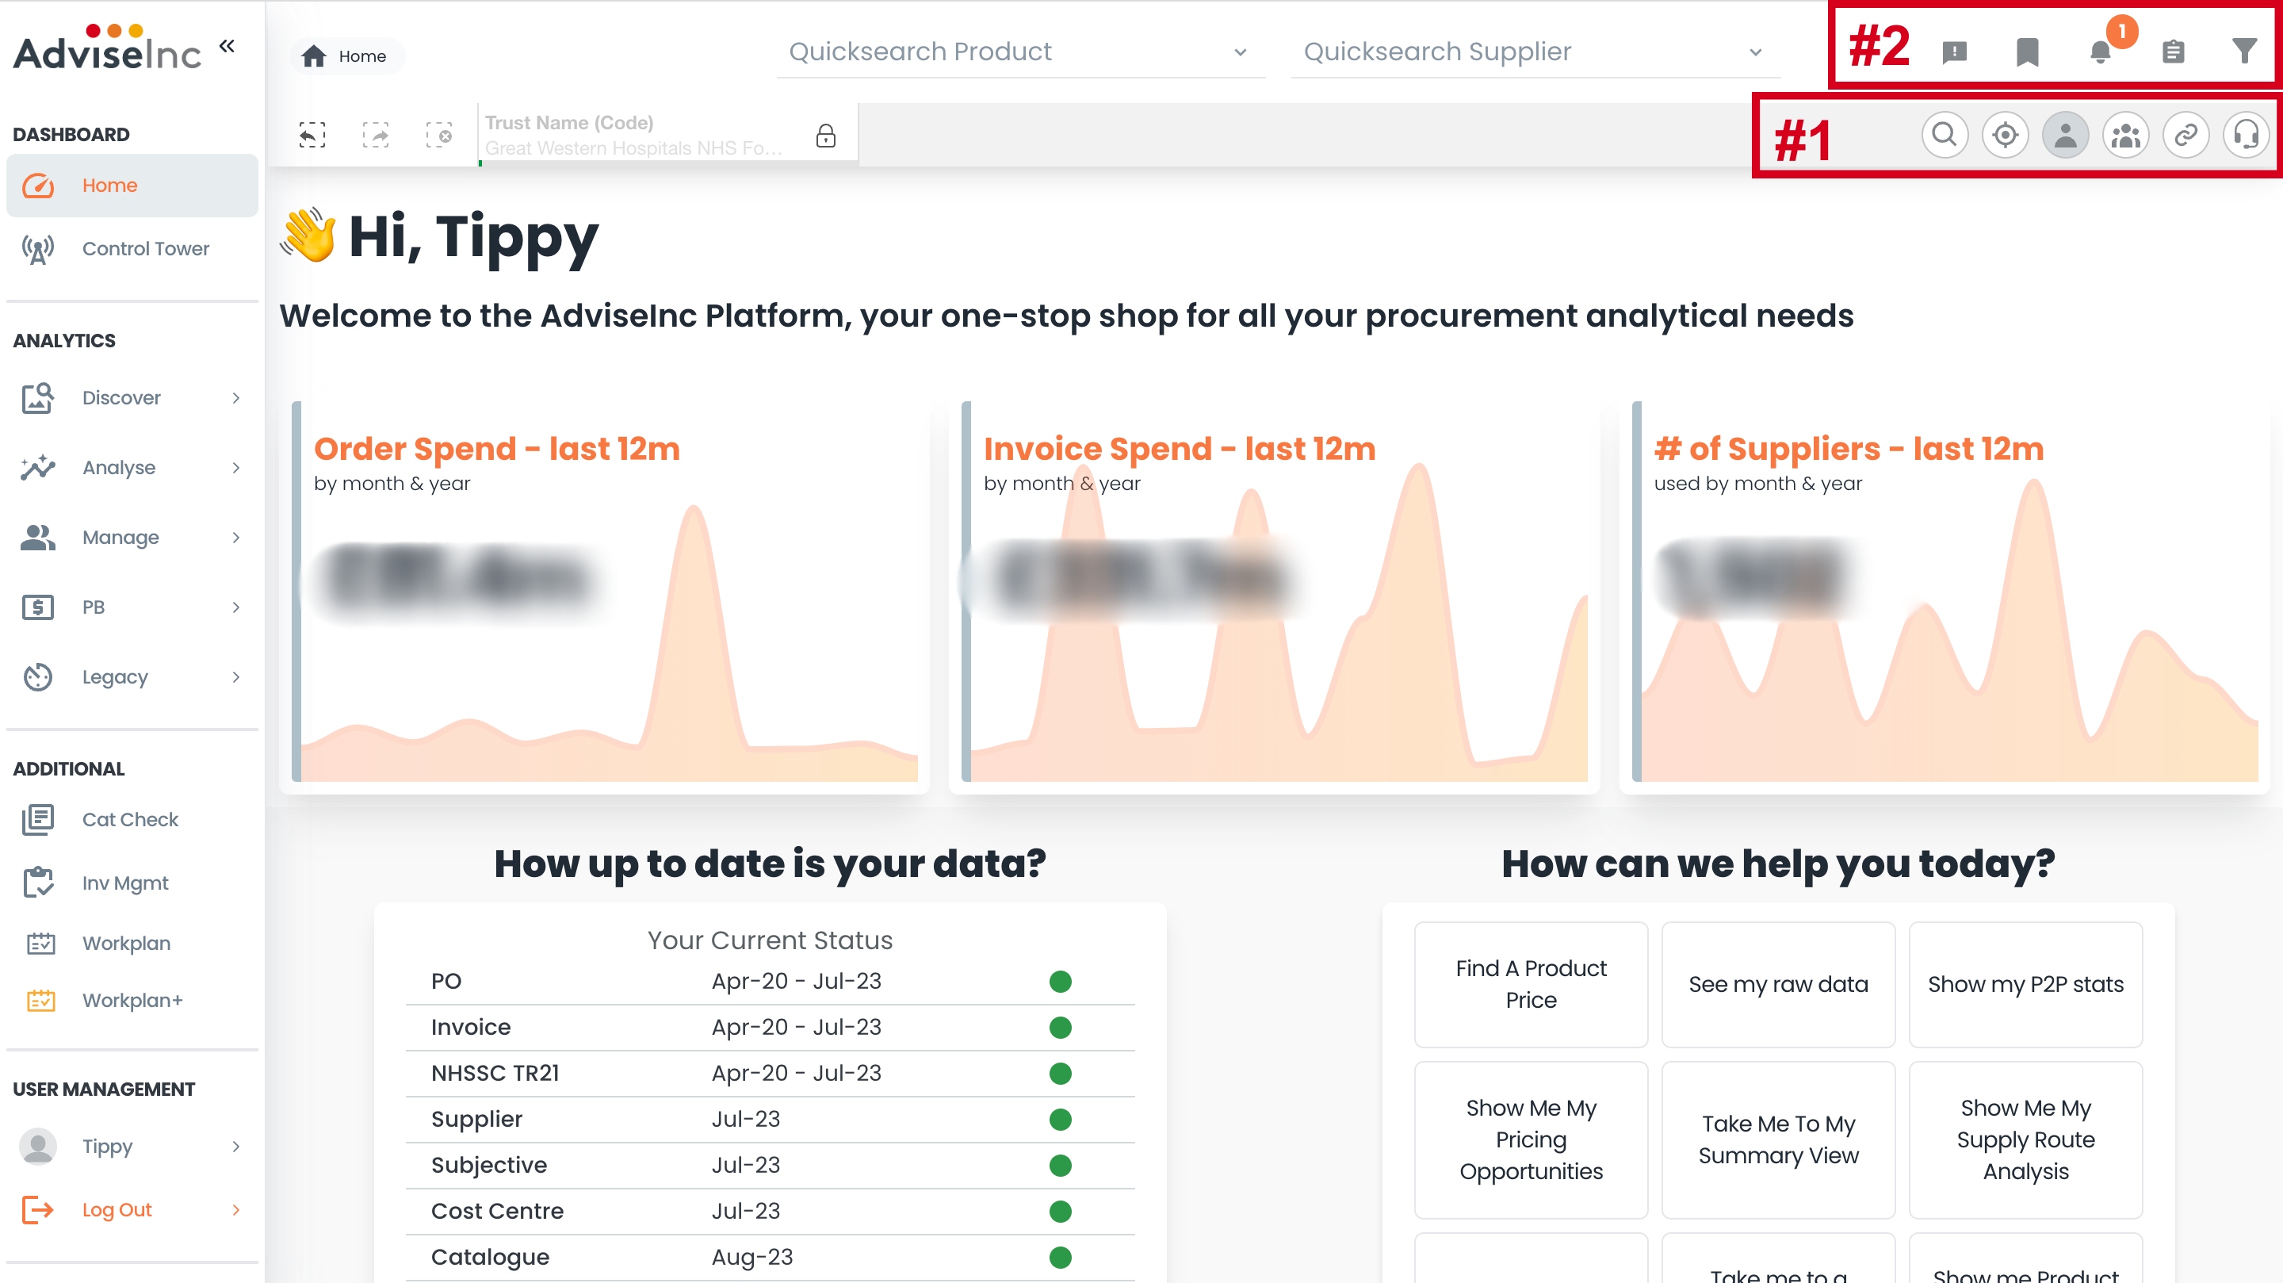Click the Find A Product Price button
Viewport: 2283px width, 1283px height.
(x=1531, y=984)
